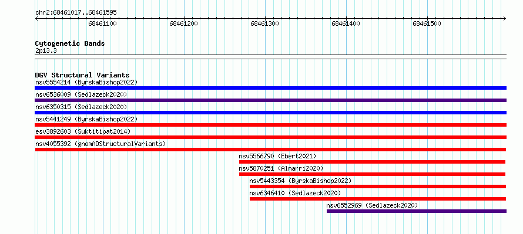Click the chr2:68461017..68461595 coordinate label

coord(76,13)
